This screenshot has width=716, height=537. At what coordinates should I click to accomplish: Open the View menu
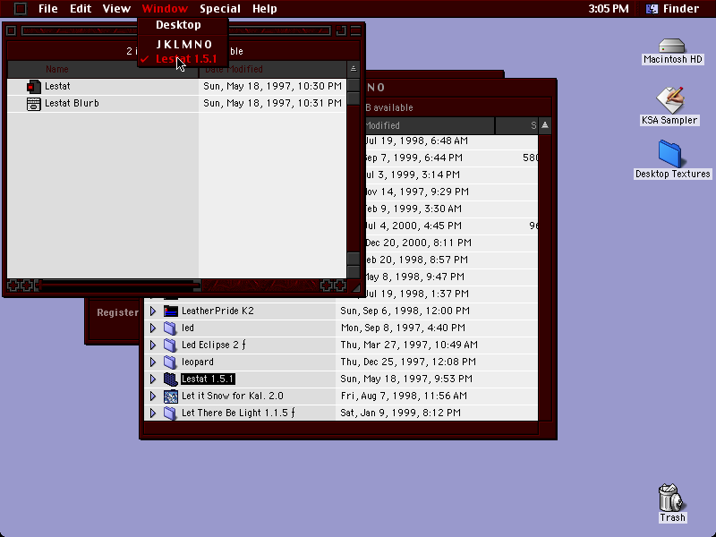pos(116,9)
